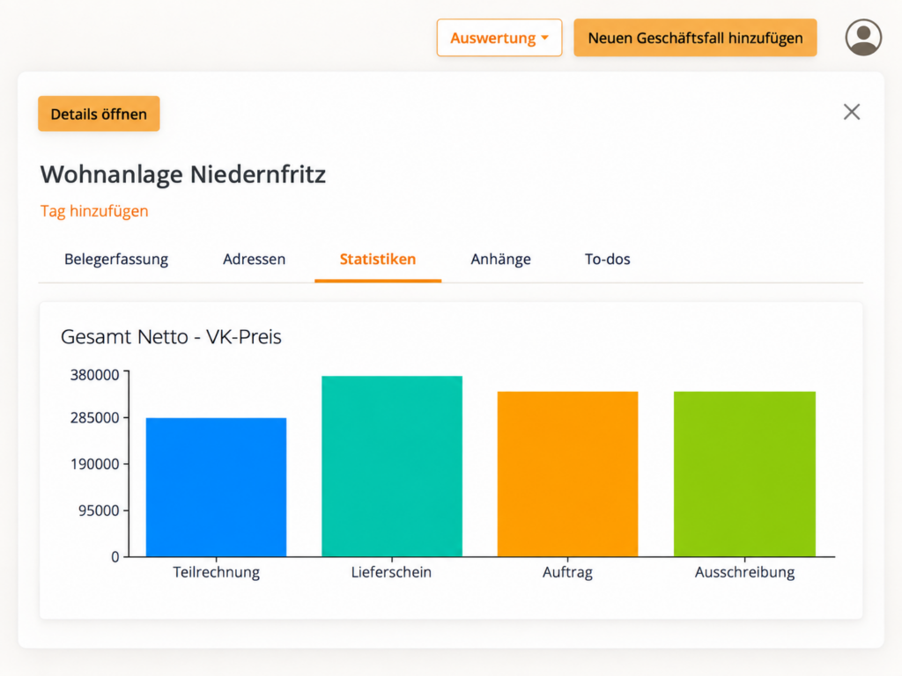The image size is (902, 676).
Task: Go to the Anhänge tab
Action: [500, 260]
